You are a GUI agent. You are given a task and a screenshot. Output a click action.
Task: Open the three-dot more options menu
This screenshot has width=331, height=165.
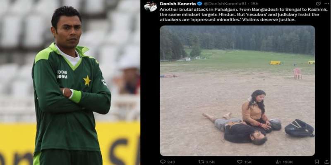point(327,4)
